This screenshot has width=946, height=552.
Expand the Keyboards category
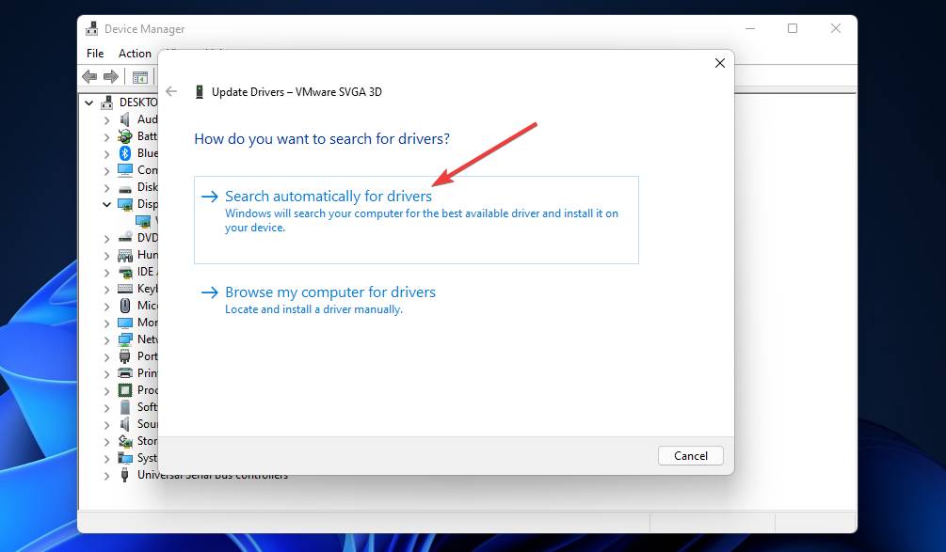click(106, 290)
